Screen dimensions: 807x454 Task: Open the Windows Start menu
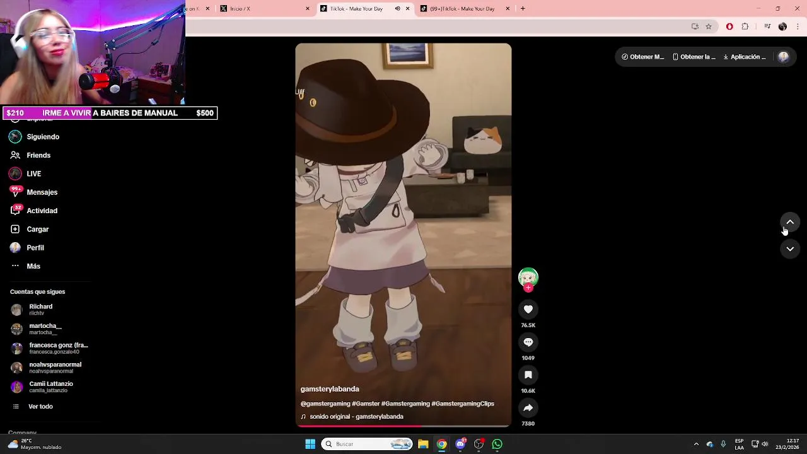[x=310, y=444]
